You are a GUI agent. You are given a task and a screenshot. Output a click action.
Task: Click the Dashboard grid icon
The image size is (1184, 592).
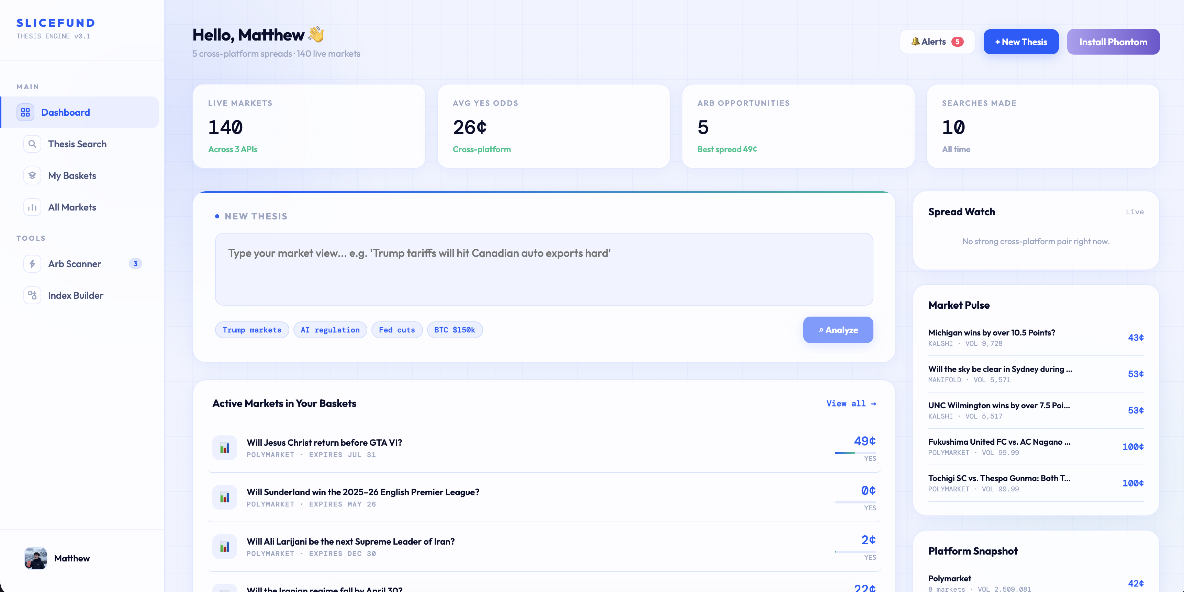25,112
